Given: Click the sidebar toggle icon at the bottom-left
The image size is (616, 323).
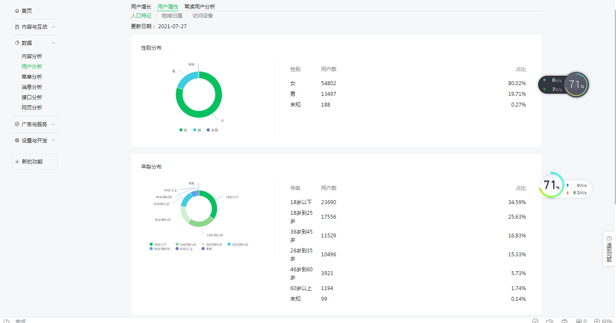Looking at the screenshot, I should 7,321.
